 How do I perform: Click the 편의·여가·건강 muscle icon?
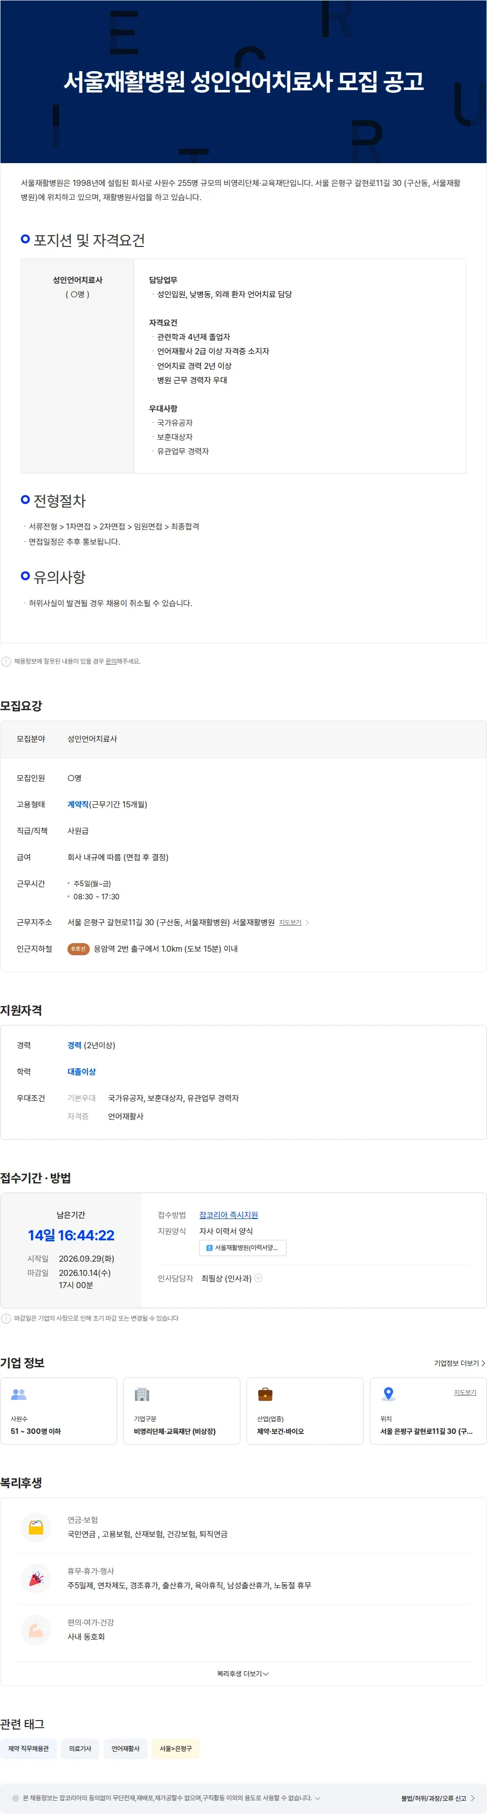36,1630
